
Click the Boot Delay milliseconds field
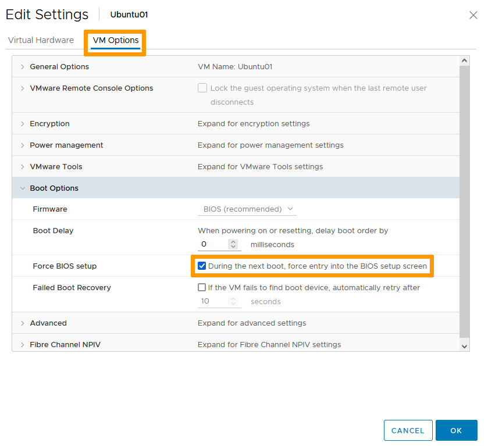click(213, 244)
